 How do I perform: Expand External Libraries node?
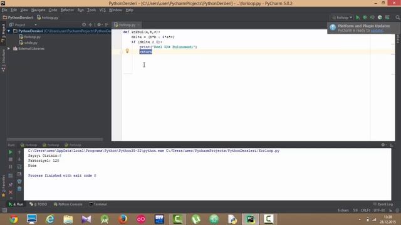(9, 49)
